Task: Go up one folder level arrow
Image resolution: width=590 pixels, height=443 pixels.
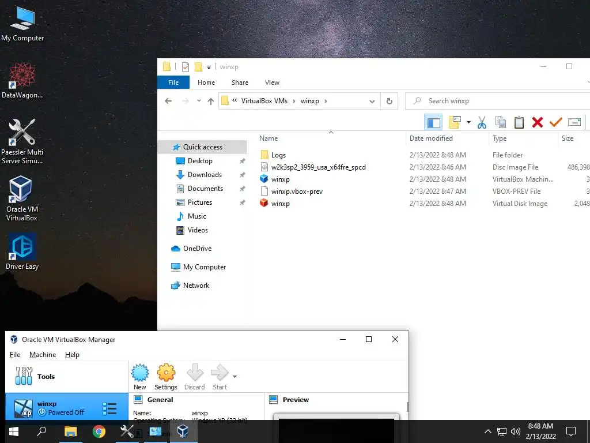Action: click(211, 101)
